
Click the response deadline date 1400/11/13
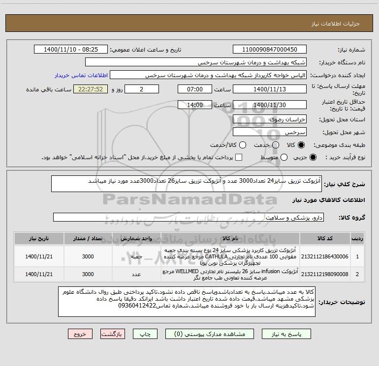270,89
